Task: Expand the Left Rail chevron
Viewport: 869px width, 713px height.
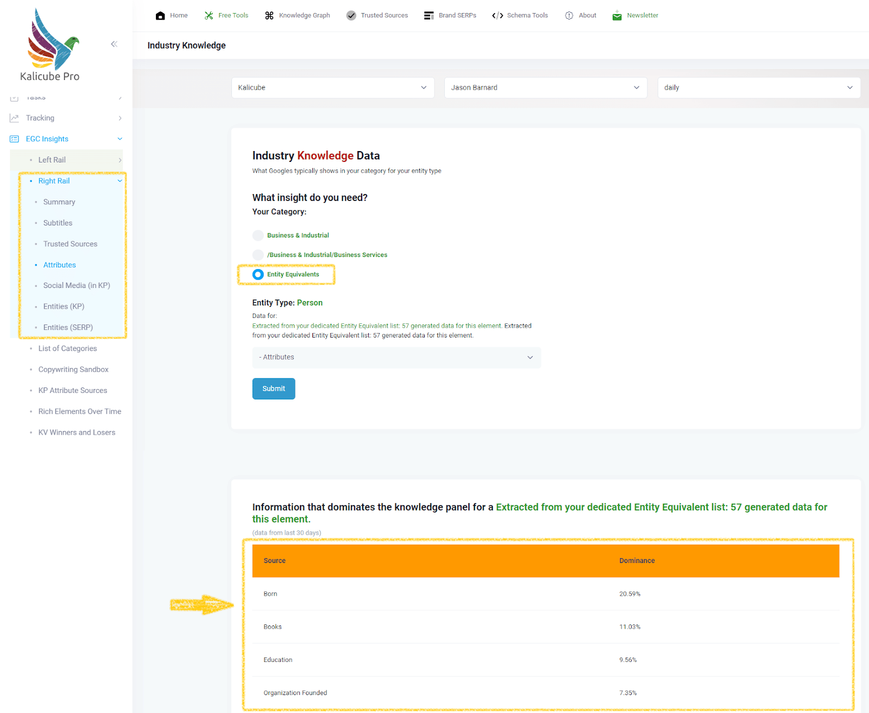Action: (x=120, y=160)
